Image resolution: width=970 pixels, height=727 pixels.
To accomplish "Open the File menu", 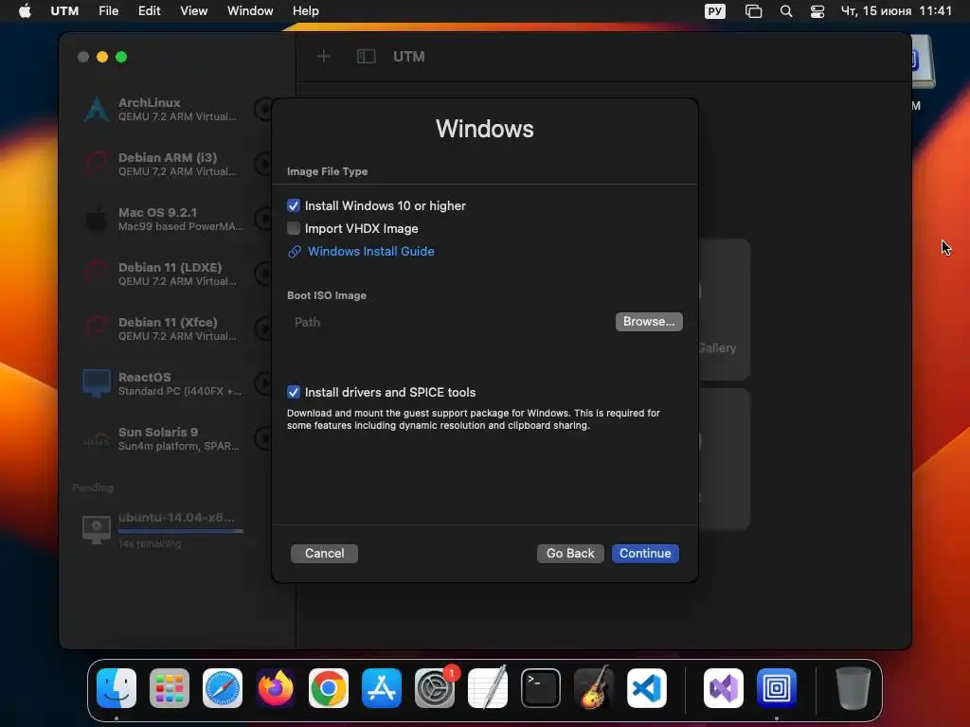I will (x=108, y=11).
